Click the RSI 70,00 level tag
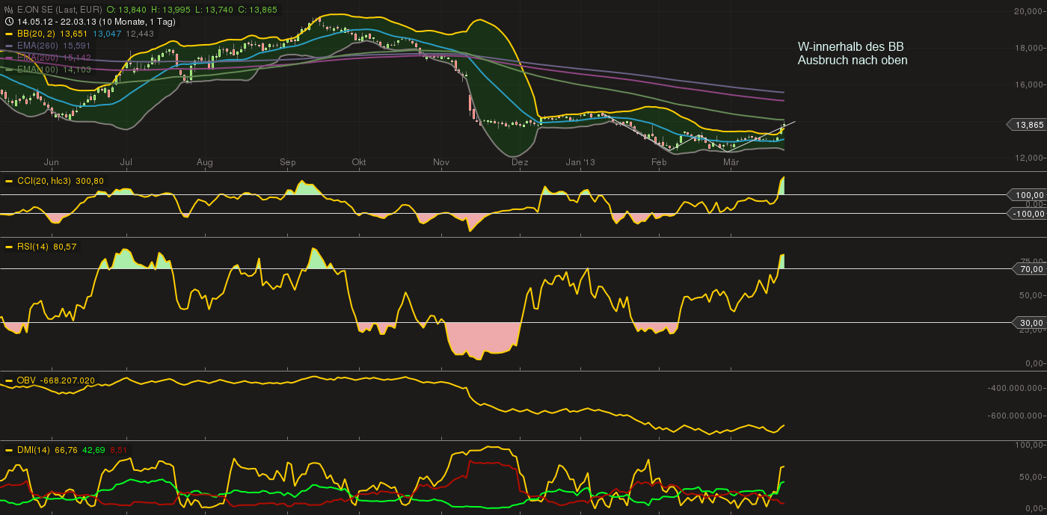Screen dimensions: 1047x515 (x=1028, y=269)
